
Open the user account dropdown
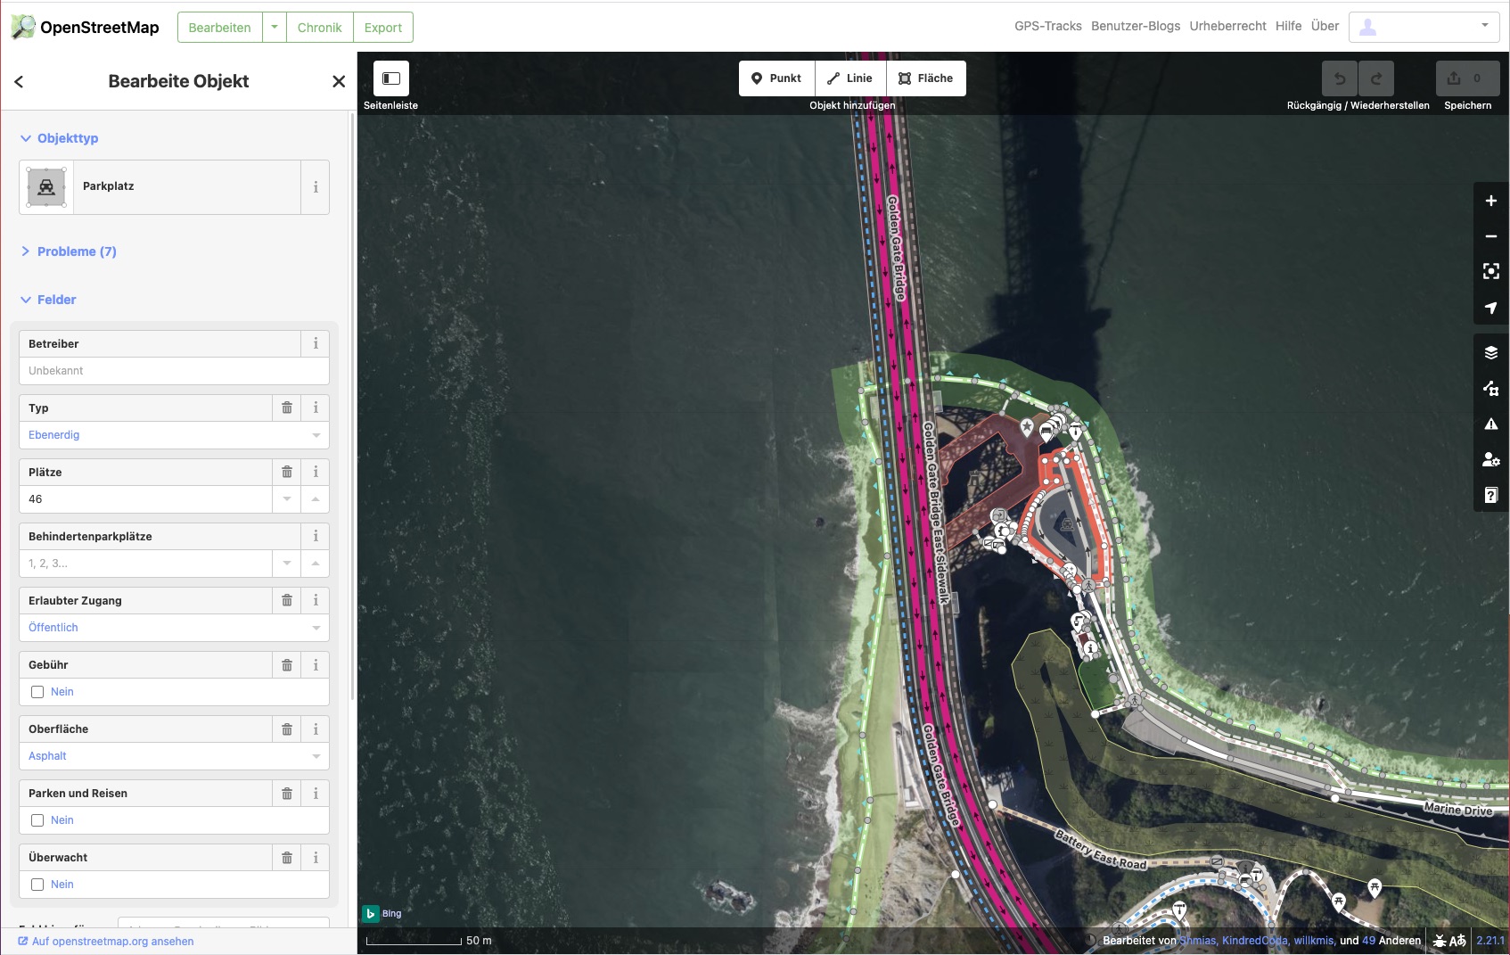(x=1424, y=27)
